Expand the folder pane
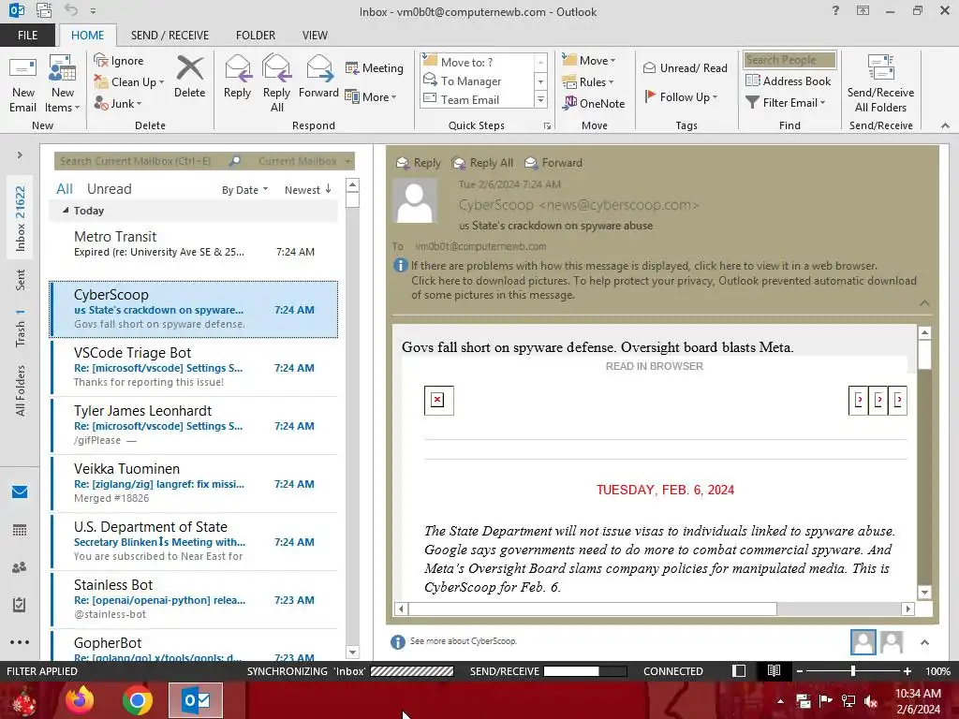 [x=20, y=154]
